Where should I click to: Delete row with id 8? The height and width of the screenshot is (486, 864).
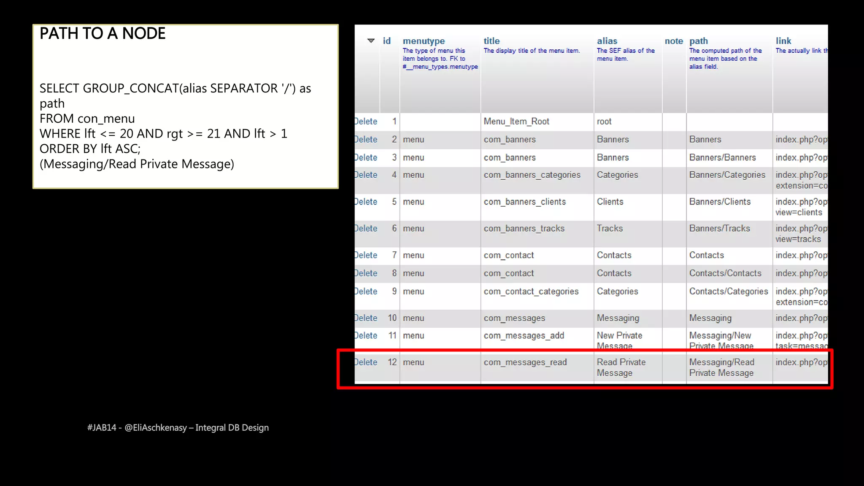[x=366, y=273]
